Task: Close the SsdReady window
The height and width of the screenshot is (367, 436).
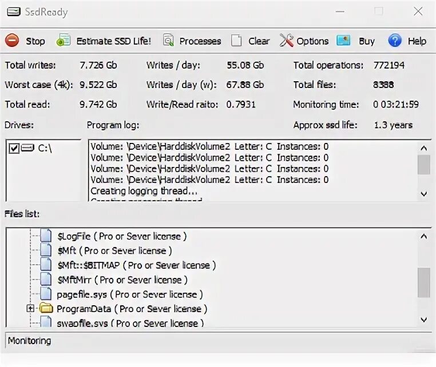Action: [418, 11]
